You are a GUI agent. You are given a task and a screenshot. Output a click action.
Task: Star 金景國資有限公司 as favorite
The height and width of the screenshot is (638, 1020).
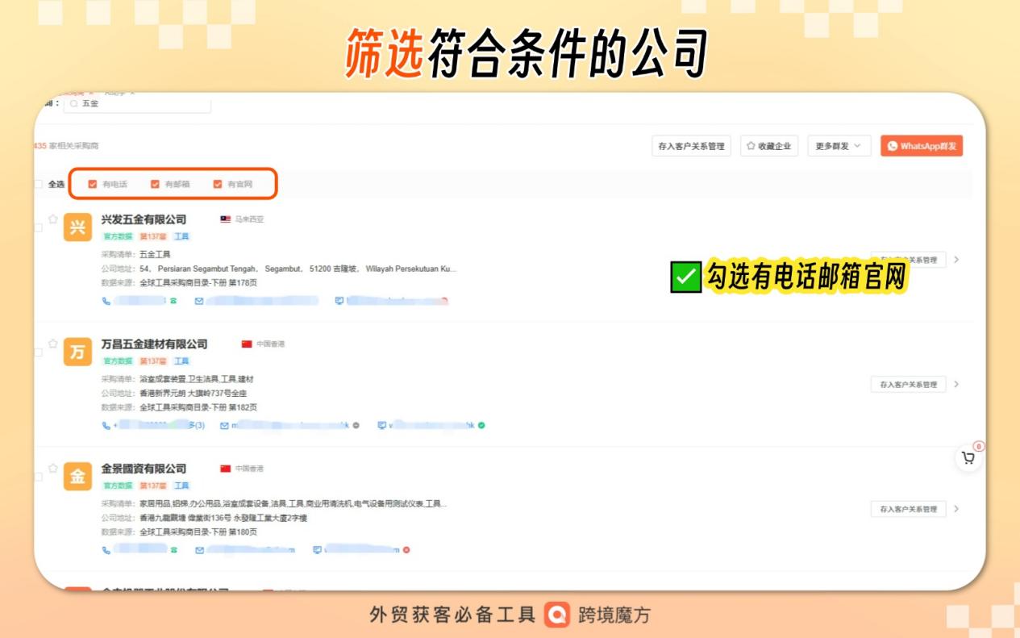[x=53, y=468]
